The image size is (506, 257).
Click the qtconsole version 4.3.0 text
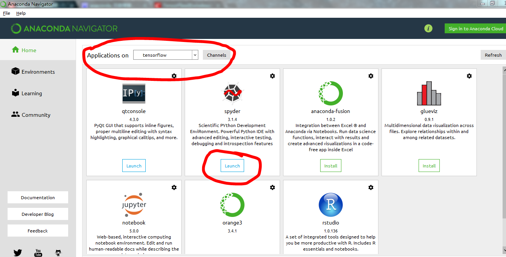point(134,119)
